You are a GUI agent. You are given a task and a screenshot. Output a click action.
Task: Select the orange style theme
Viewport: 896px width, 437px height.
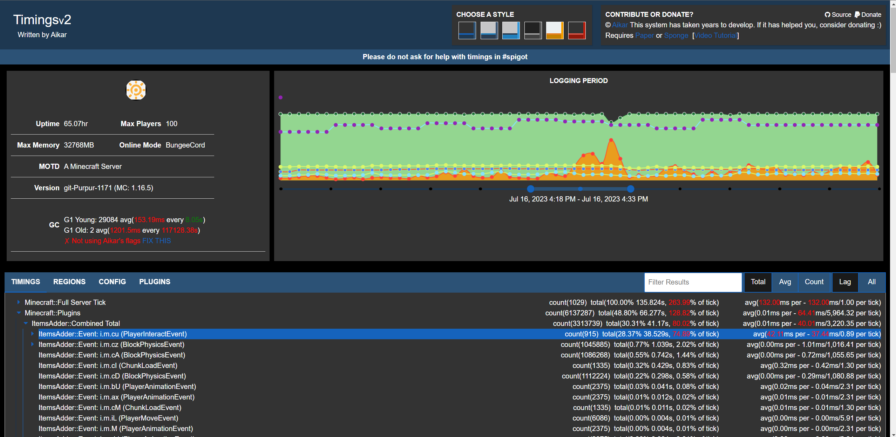pyautogui.click(x=555, y=30)
